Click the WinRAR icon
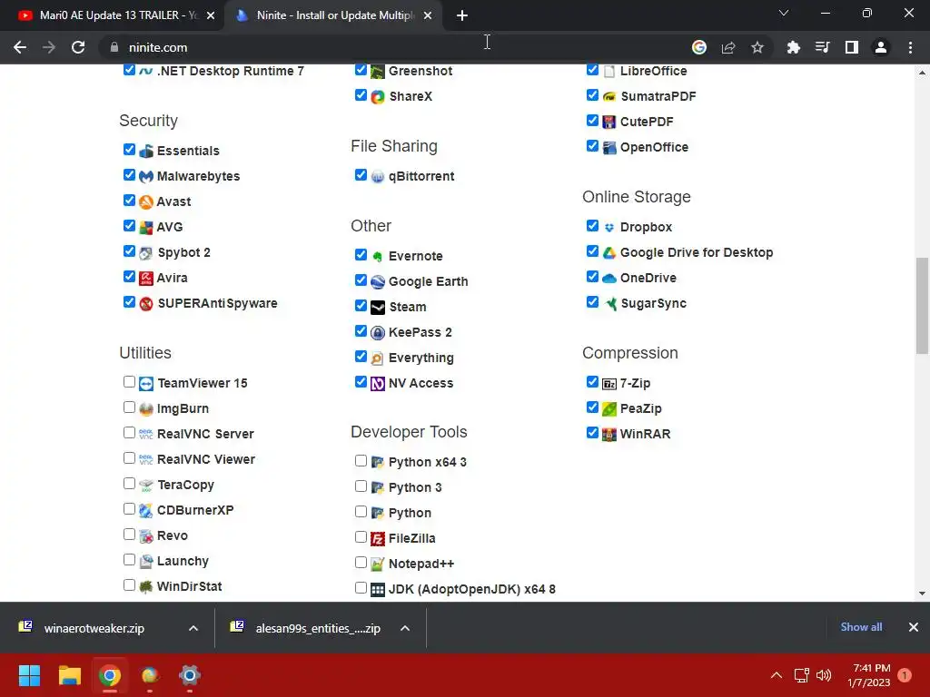The width and height of the screenshot is (930, 697). pos(609,435)
